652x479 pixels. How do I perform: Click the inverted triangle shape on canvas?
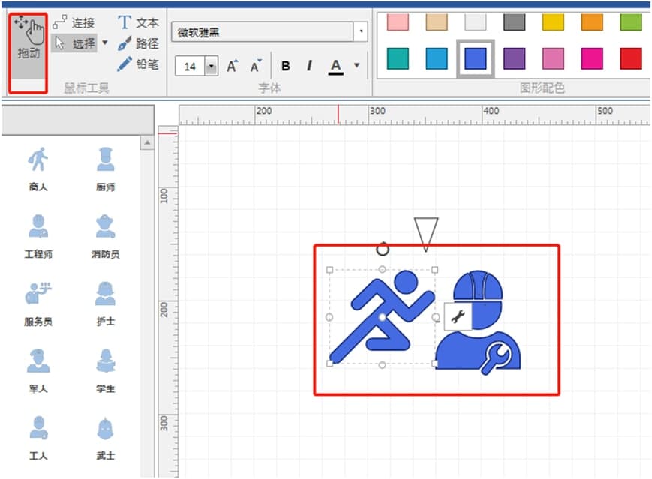point(426,231)
